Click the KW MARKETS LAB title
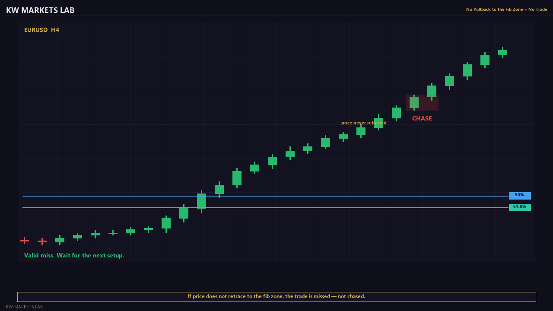The height and width of the screenshot is (311, 553). 40,10
